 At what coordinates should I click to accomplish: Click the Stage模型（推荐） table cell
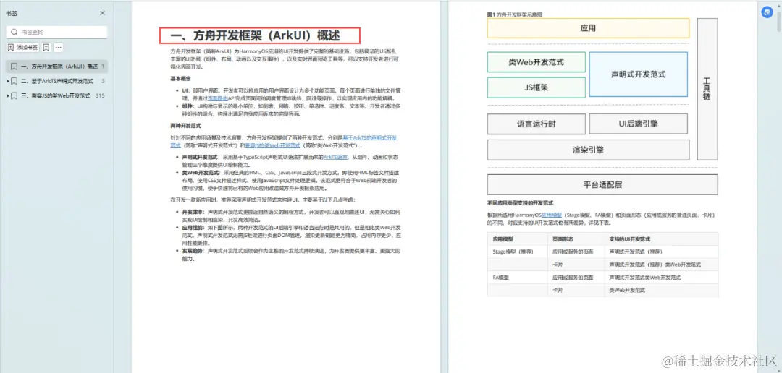pyautogui.click(x=517, y=252)
